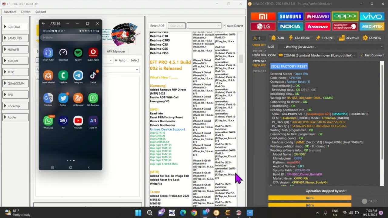Click the upper 100% progress bar

[310, 198]
